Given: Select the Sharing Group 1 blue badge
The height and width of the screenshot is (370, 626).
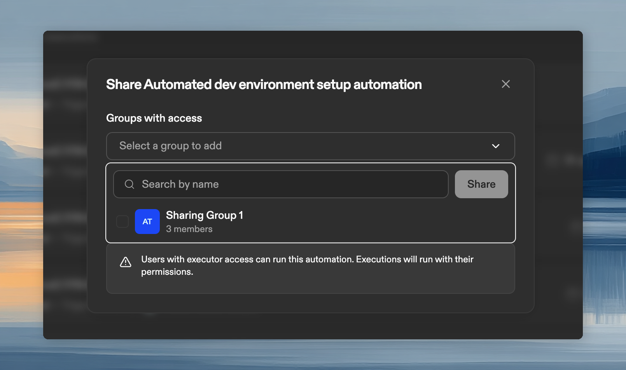Looking at the screenshot, I should pos(147,221).
